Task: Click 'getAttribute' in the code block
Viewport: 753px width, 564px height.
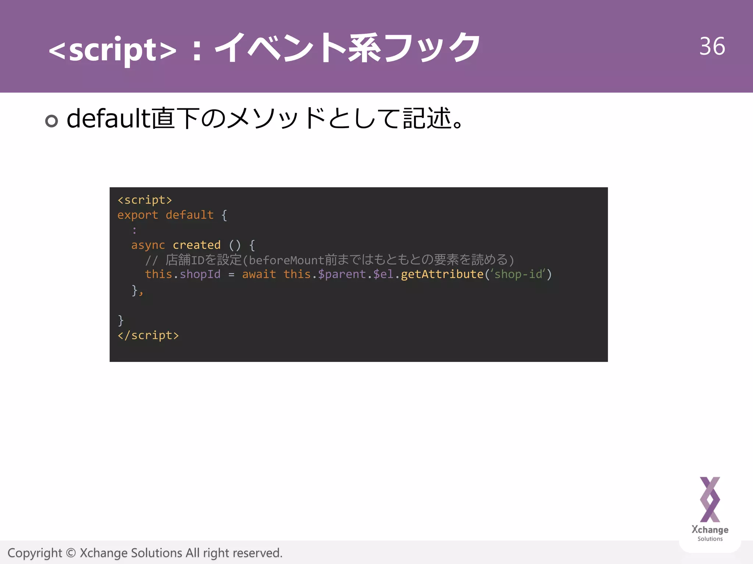Action: pos(442,274)
